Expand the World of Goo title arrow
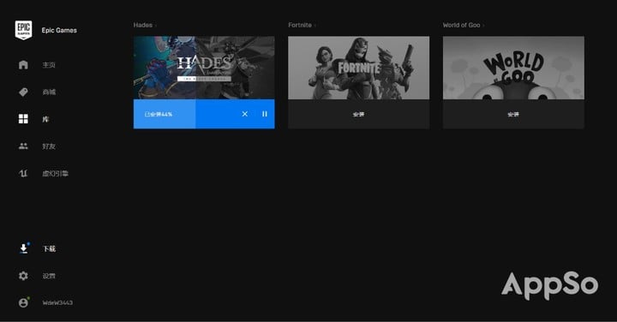 483,25
